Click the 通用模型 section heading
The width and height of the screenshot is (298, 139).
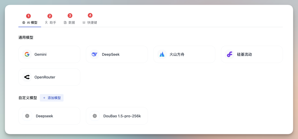click(x=26, y=37)
